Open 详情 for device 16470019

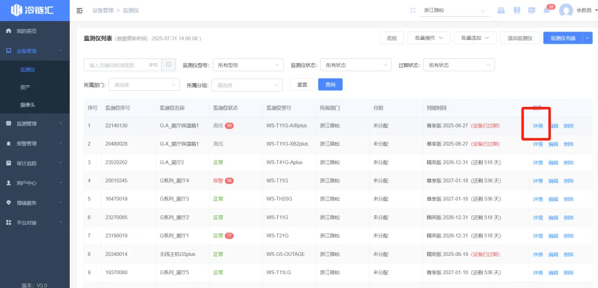pos(538,199)
